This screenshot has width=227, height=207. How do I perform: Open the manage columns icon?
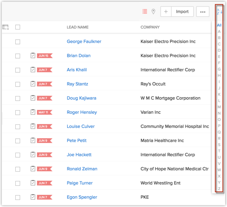pyautogui.click(x=5, y=27)
